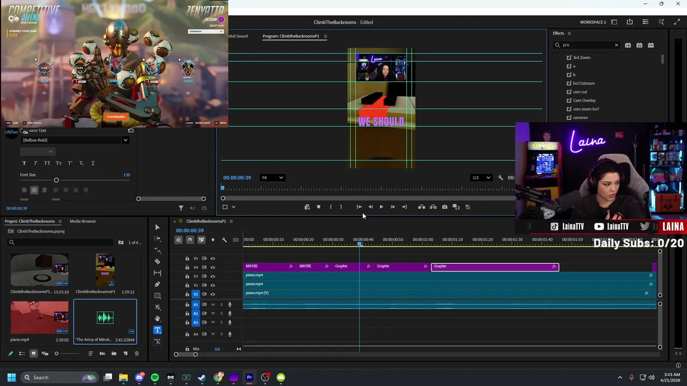
Task: Select the Hand tool
Action: pos(157,318)
